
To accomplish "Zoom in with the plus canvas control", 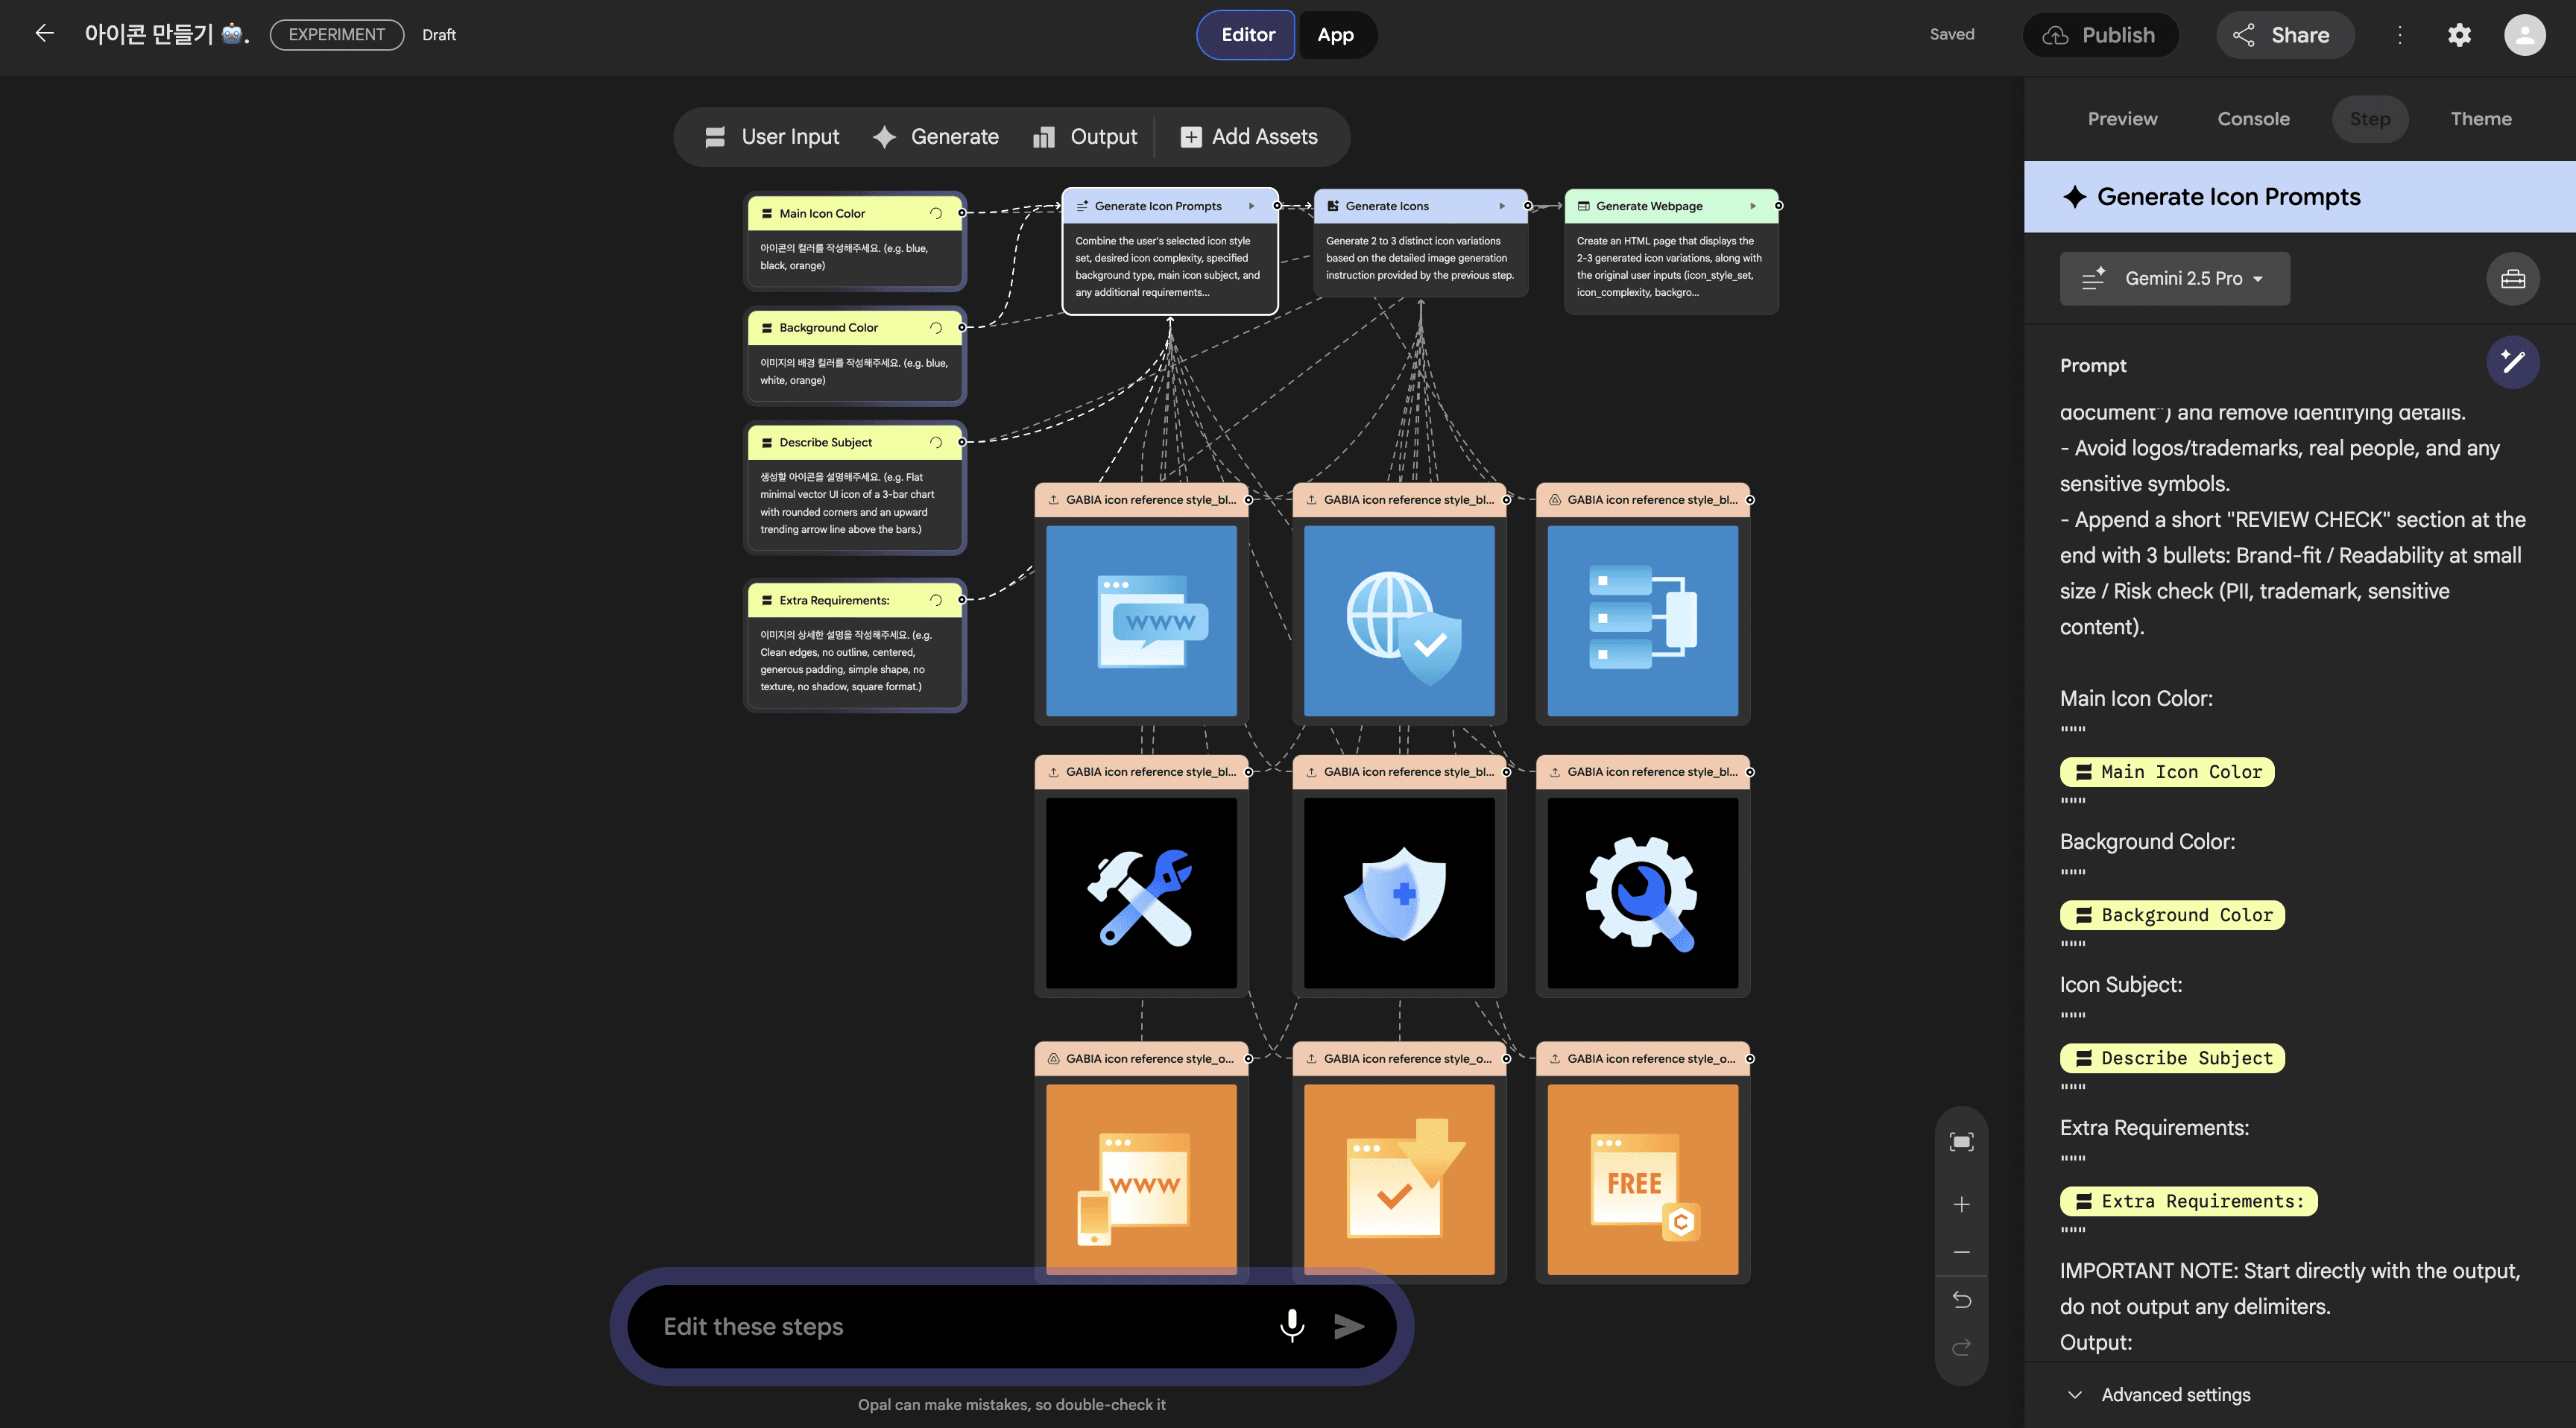I will coord(1961,1205).
